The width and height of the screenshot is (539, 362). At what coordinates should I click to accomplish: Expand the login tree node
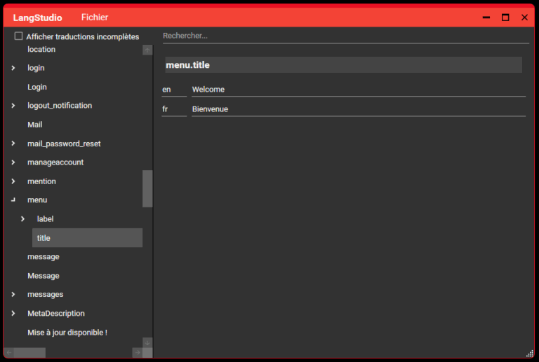(x=13, y=68)
